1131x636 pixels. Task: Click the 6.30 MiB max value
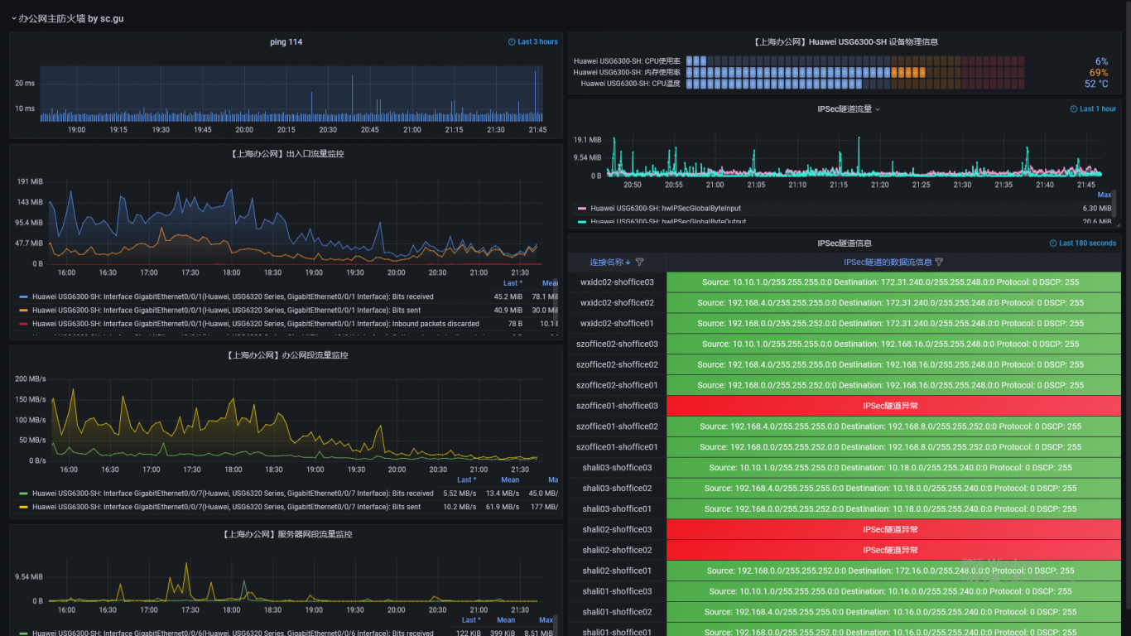pyautogui.click(x=1096, y=209)
